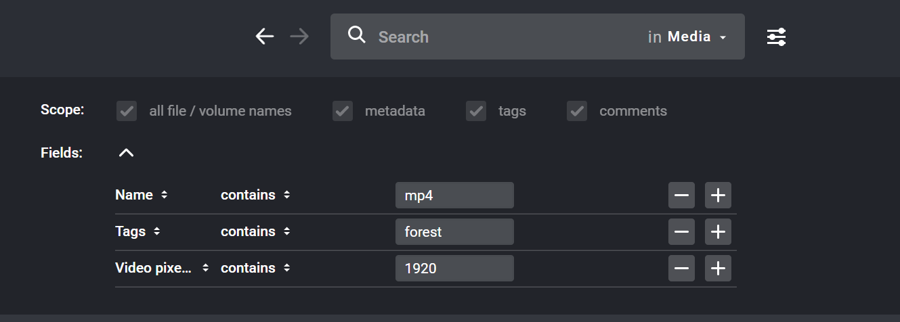Remove the Video pixel filter row
This screenshot has height=322, width=900.
(x=681, y=269)
